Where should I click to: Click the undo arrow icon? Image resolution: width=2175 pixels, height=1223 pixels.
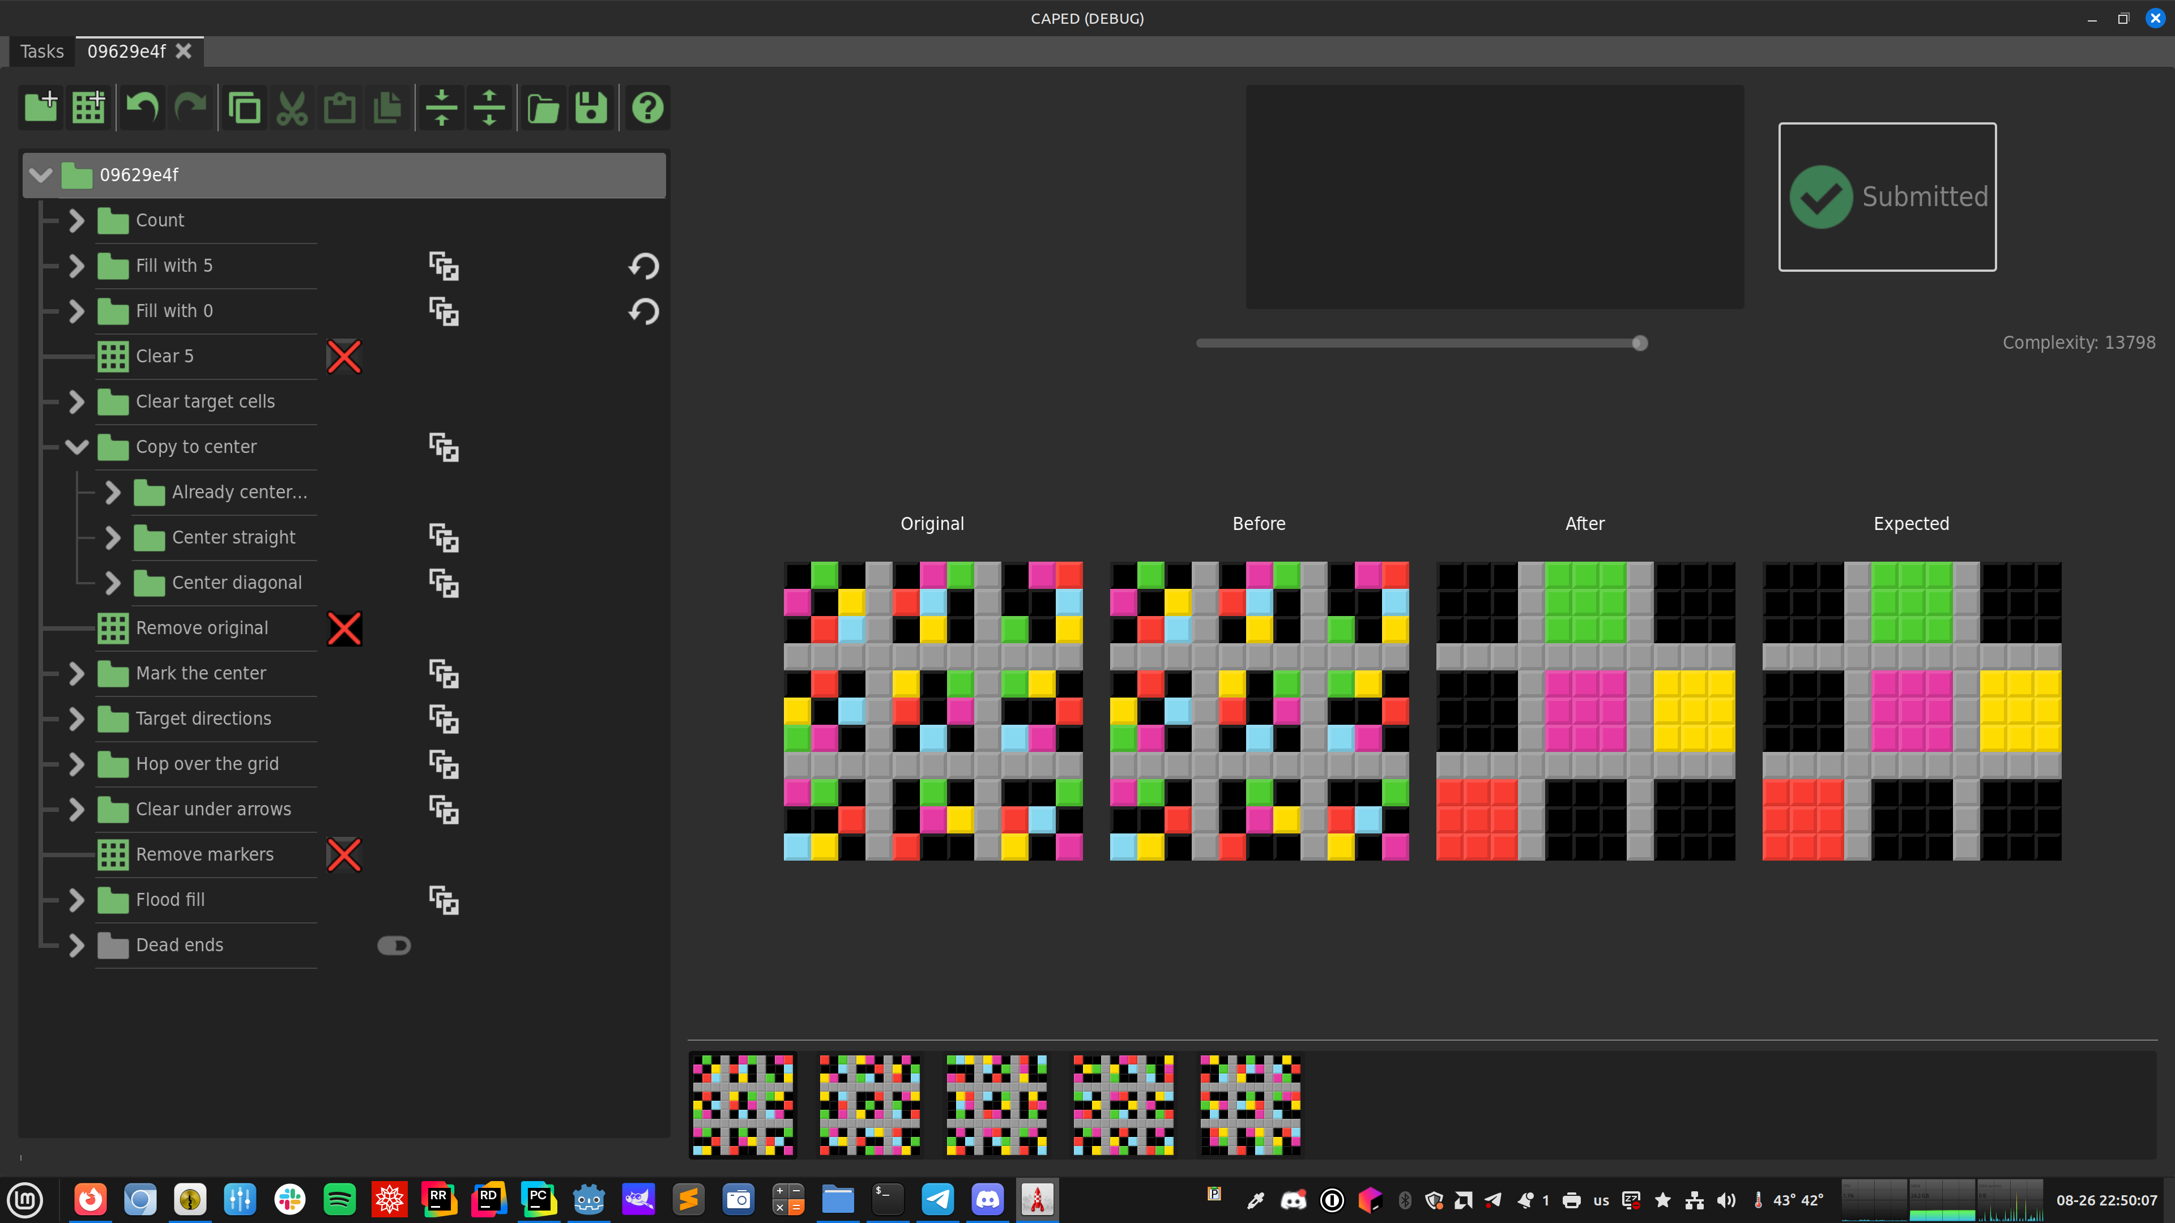pyautogui.click(x=142, y=108)
